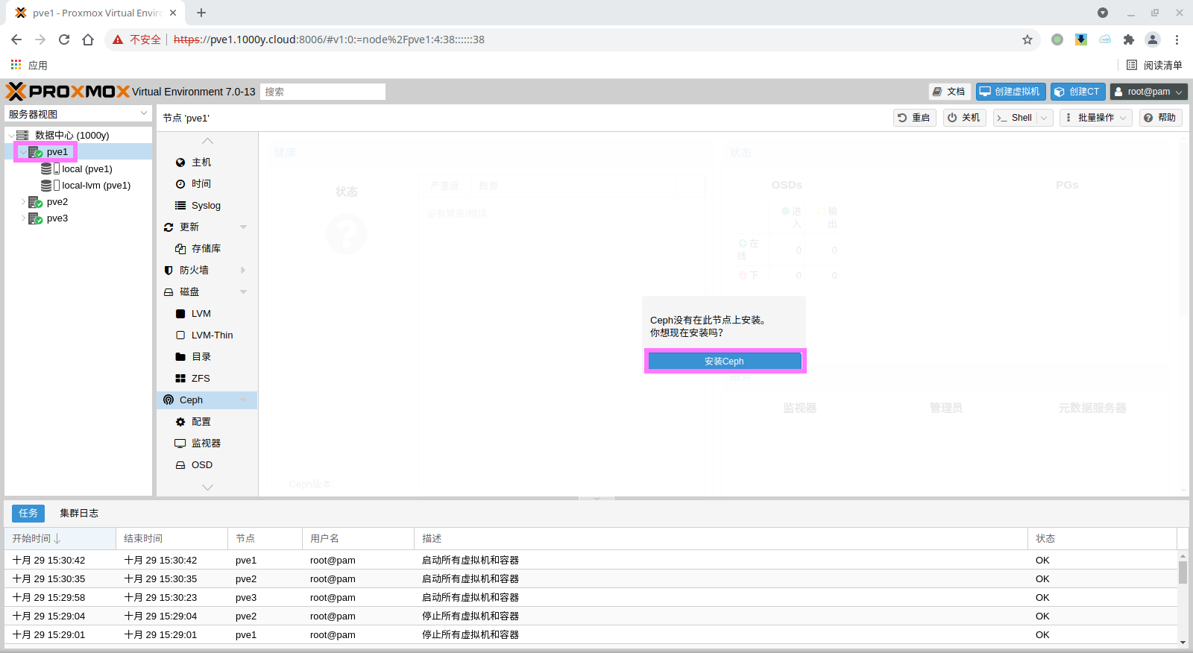The width and height of the screenshot is (1193, 653).
Task: Expand the pve3 node in tree
Action: tap(23, 218)
